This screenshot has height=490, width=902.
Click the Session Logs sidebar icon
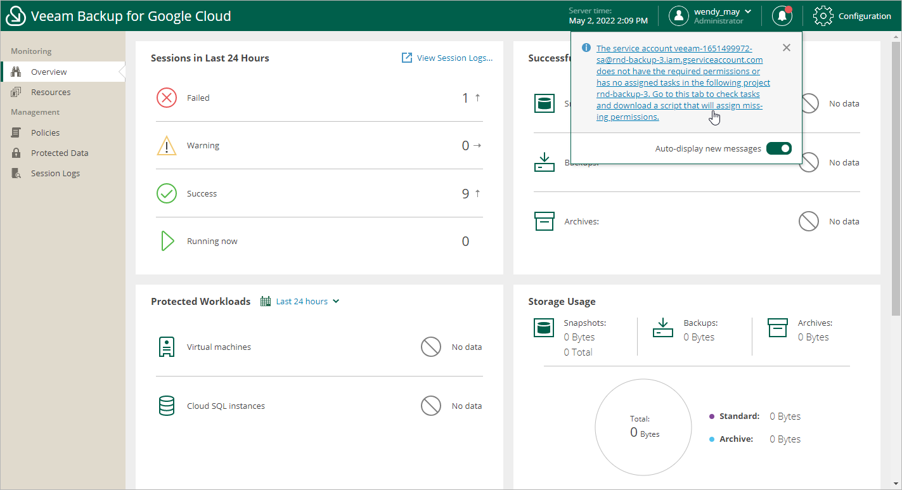[x=16, y=173]
